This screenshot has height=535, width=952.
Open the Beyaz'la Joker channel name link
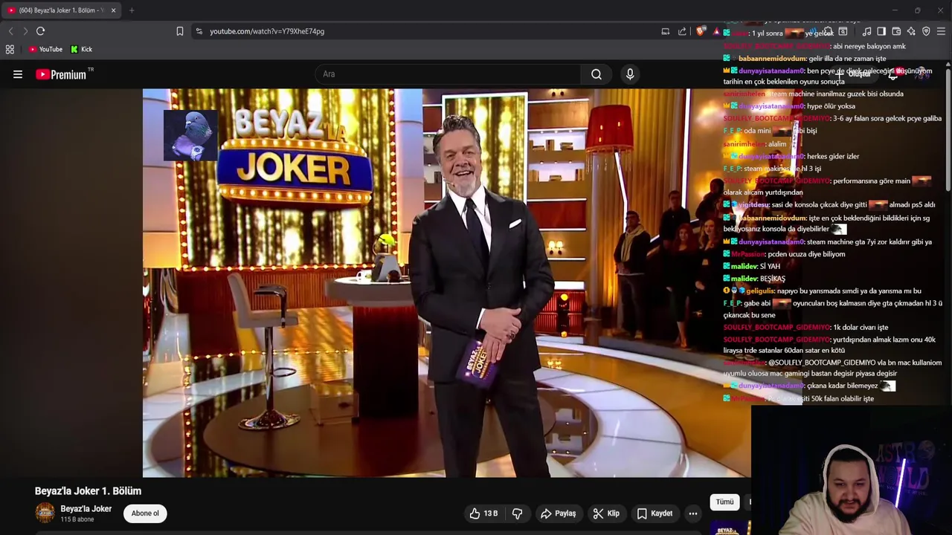coord(86,509)
